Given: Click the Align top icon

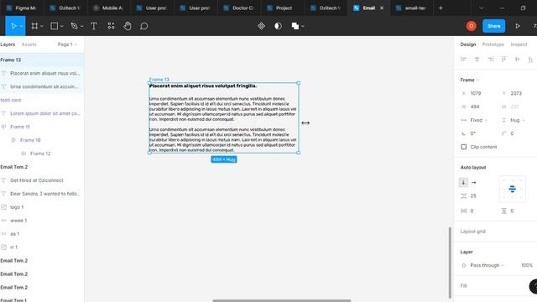Looking at the screenshot, I should coord(503,60).
